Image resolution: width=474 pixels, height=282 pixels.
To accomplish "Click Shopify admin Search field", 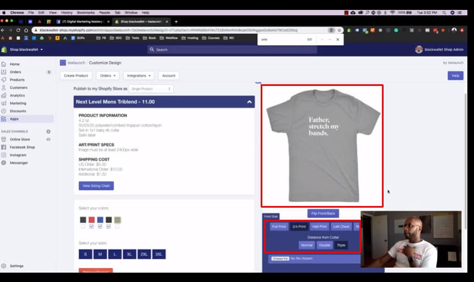I will (x=232, y=50).
